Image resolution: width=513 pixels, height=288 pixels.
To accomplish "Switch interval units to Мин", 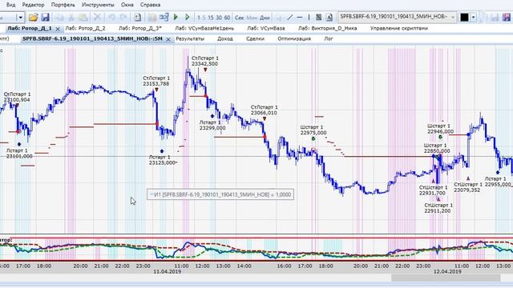I will (252, 18).
